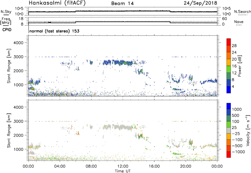Select the Beam 14 heading
Viewport: 251px width, 173px height.
pos(122,3)
